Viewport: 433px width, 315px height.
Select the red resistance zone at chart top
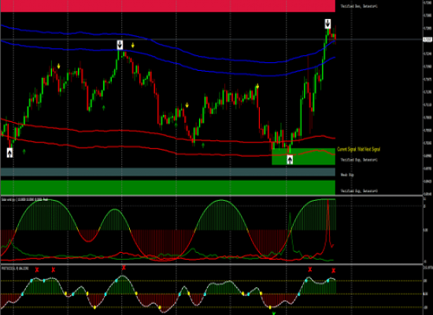coord(168,6)
